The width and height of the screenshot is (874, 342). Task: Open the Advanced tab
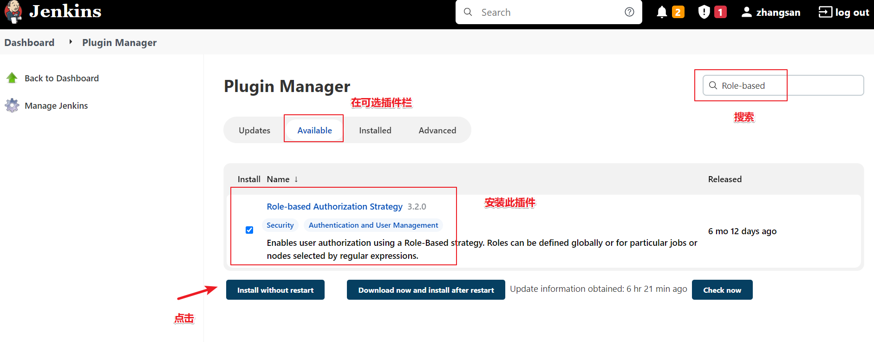[437, 130]
